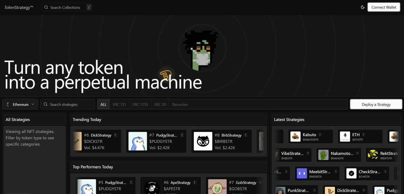Open DickStrategy in Latest Strategies
This screenshot has height=194, width=404.
click(344, 190)
